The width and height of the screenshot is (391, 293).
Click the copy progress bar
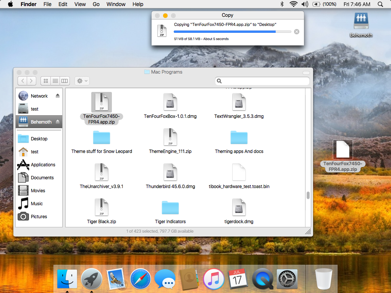(x=233, y=32)
